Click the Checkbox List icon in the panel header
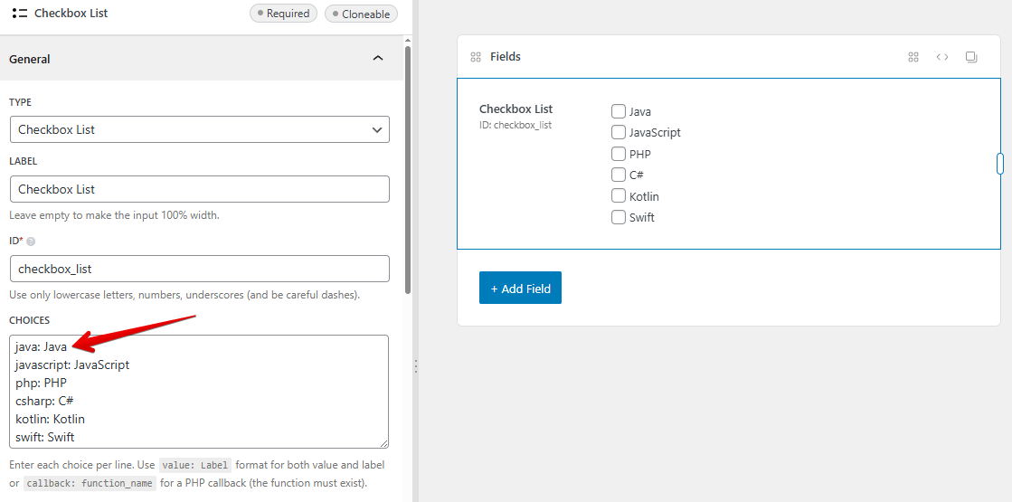Image resolution: width=1012 pixels, height=502 pixels. coord(20,13)
